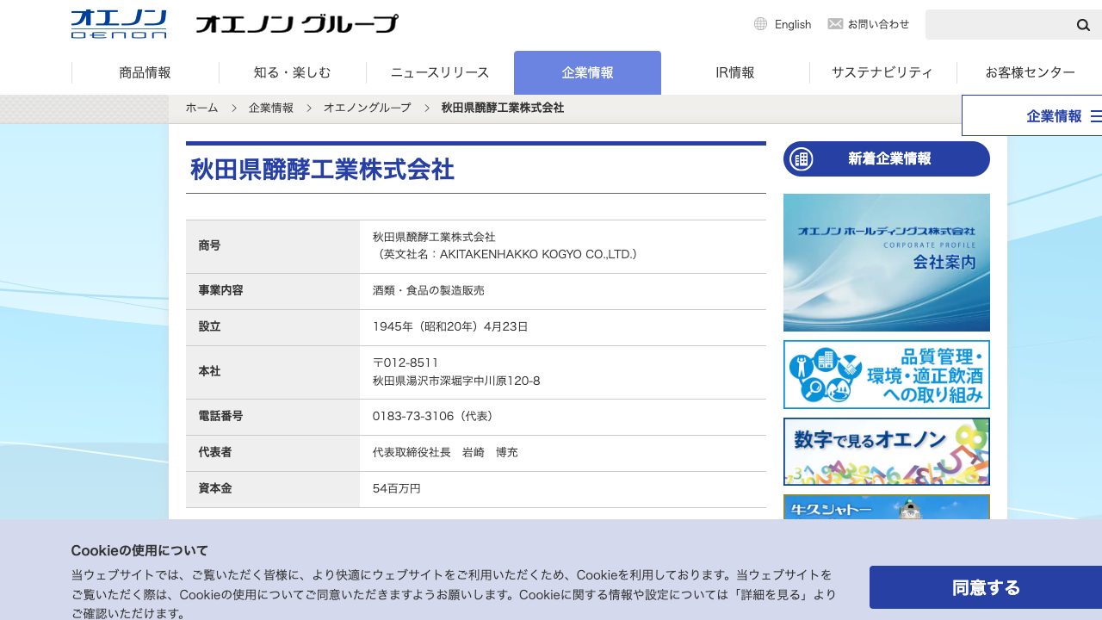
Task: Click the Oenon logo
Action: point(119,24)
